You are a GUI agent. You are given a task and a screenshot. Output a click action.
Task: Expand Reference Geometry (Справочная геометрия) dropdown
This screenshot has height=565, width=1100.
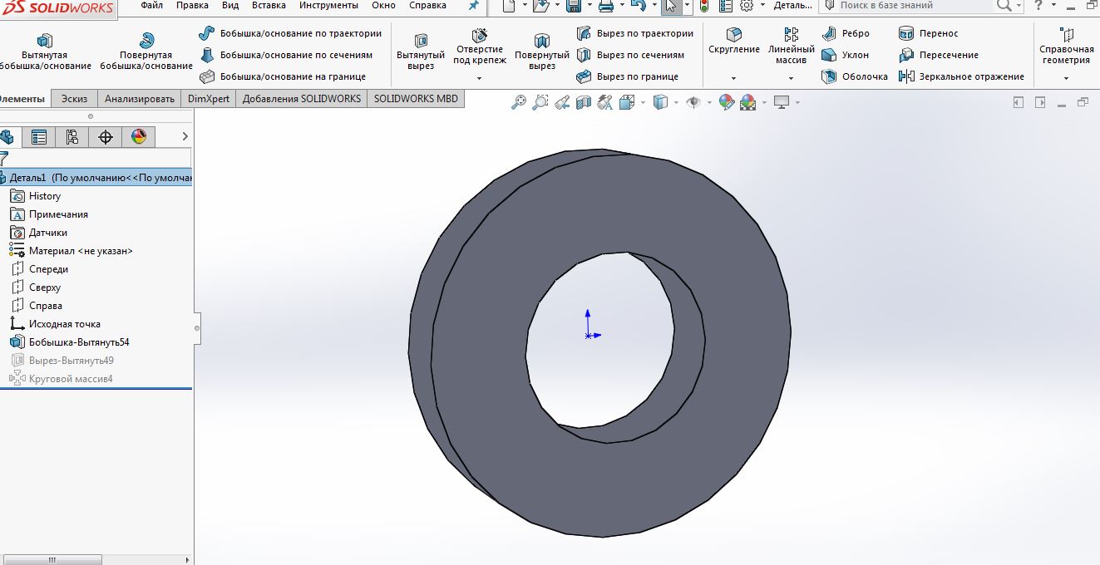click(1066, 78)
